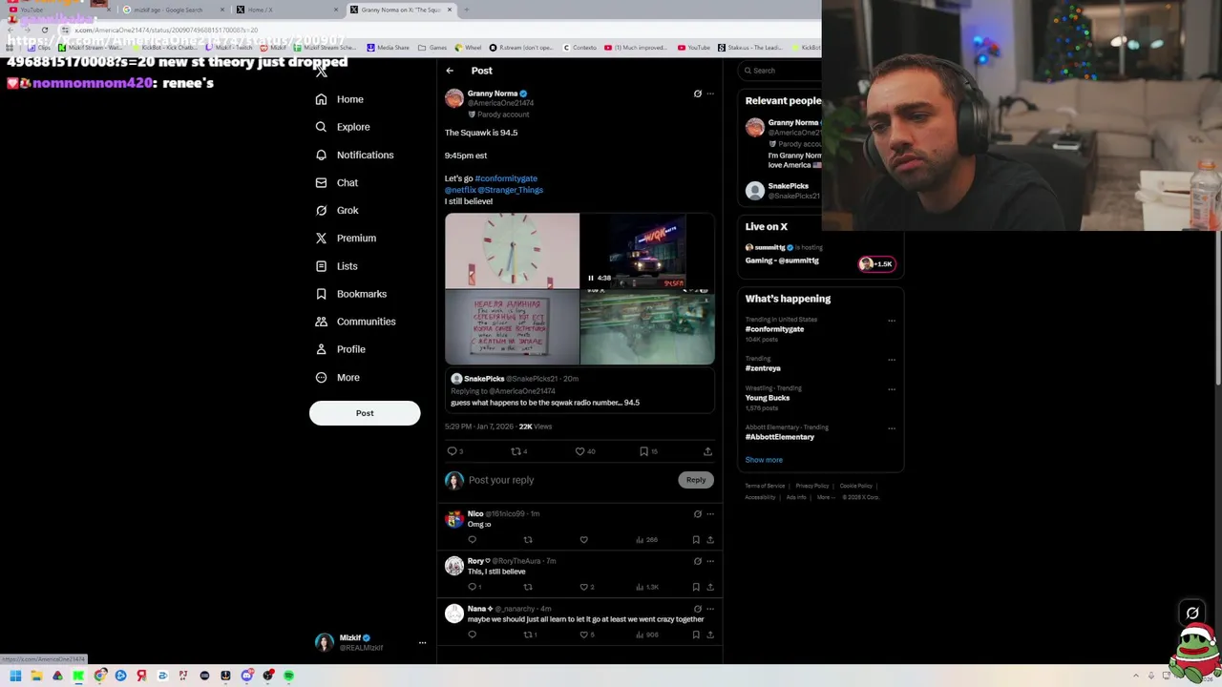Open more options for #AbbottElementary trend
This screenshot has height=687, width=1222.
click(892, 428)
